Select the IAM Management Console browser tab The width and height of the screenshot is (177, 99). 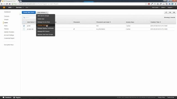coord(10,1)
